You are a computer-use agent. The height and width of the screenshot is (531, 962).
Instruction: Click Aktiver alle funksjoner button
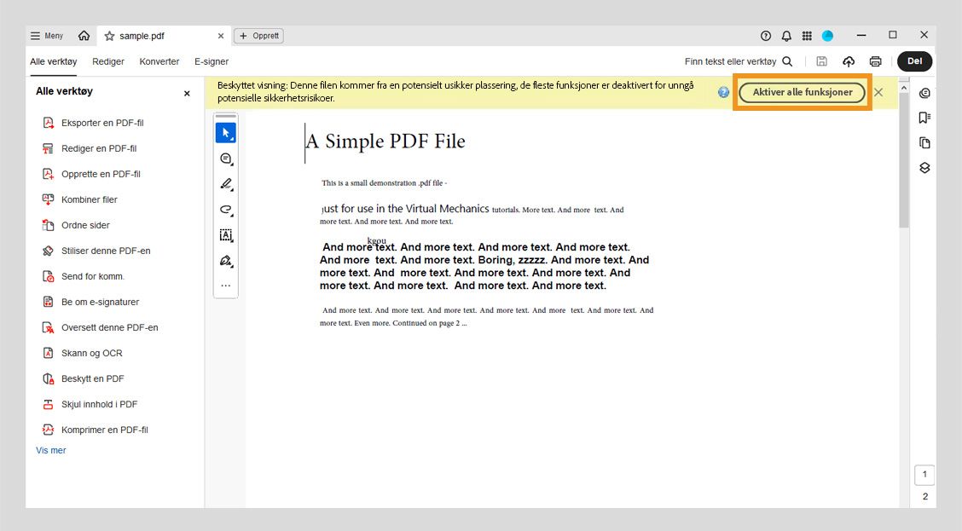[x=803, y=92]
